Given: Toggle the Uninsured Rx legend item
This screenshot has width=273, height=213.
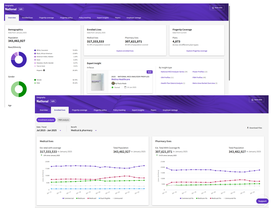Looking at the screenshot, I should [x=229, y=198].
